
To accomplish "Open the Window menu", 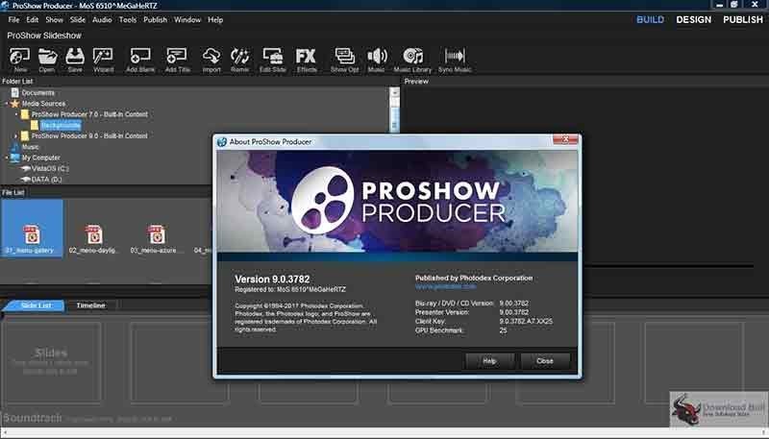I will [x=187, y=19].
